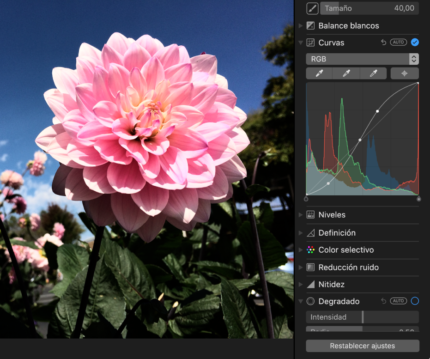430x359 pixels.
Task: Expand the Niveles section
Action: pos(301,215)
